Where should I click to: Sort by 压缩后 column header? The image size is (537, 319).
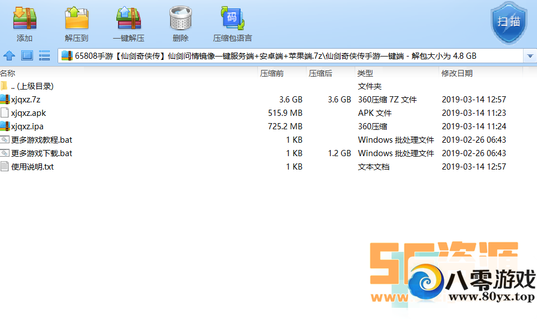[320, 73]
